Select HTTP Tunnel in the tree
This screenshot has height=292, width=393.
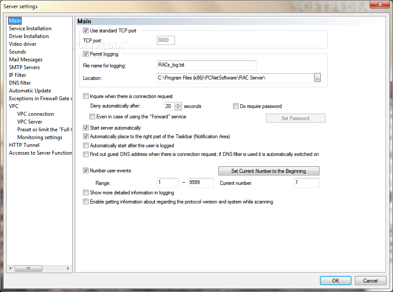[x=24, y=145]
